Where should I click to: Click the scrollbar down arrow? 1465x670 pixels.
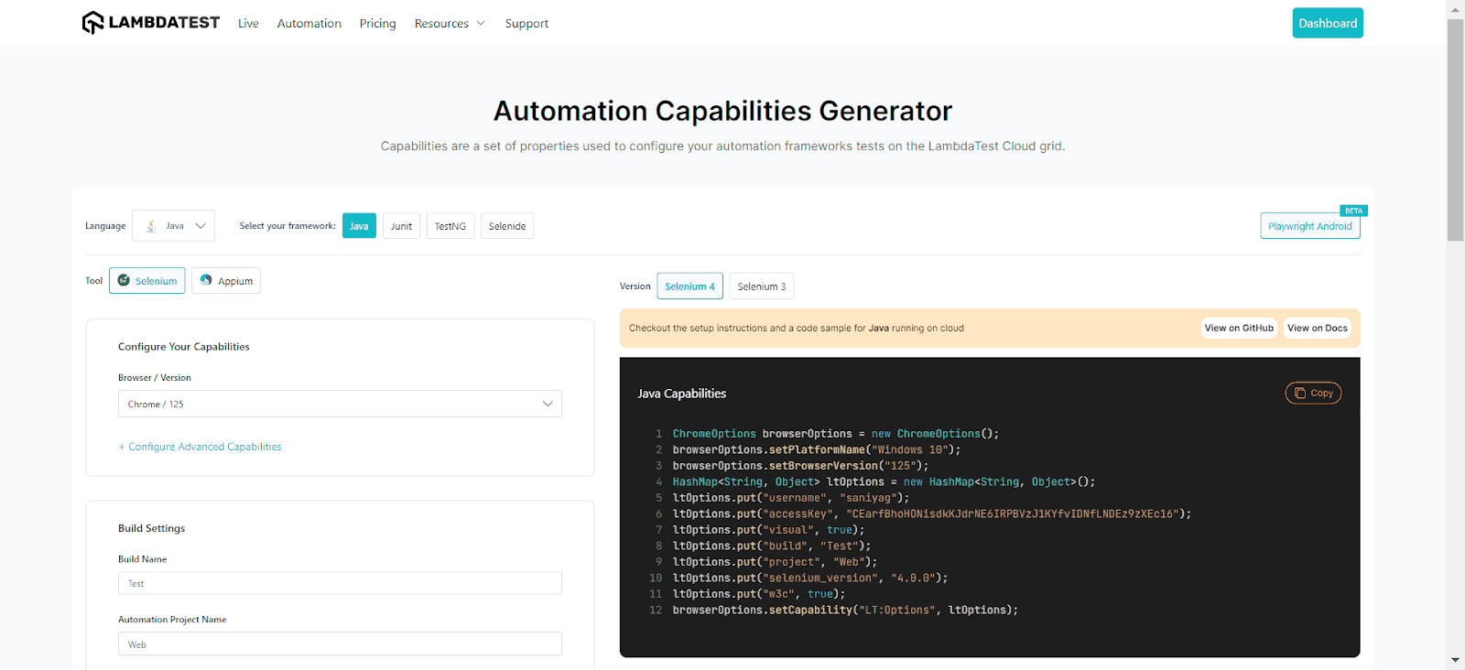click(x=1456, y=661)
